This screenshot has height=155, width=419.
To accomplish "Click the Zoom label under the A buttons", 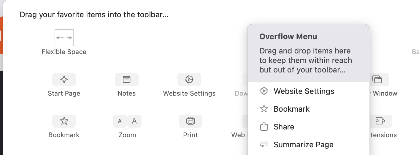I will pos(127,135).
